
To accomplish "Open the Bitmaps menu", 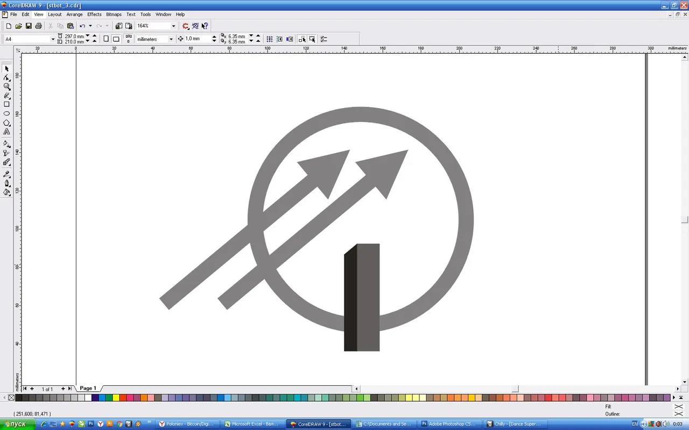I will 114,15.
